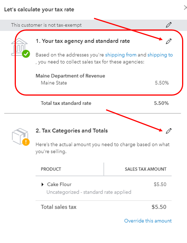Click the Maine Department of Revenue agency
Screen dimensions: 187x243
pos(71,76)
